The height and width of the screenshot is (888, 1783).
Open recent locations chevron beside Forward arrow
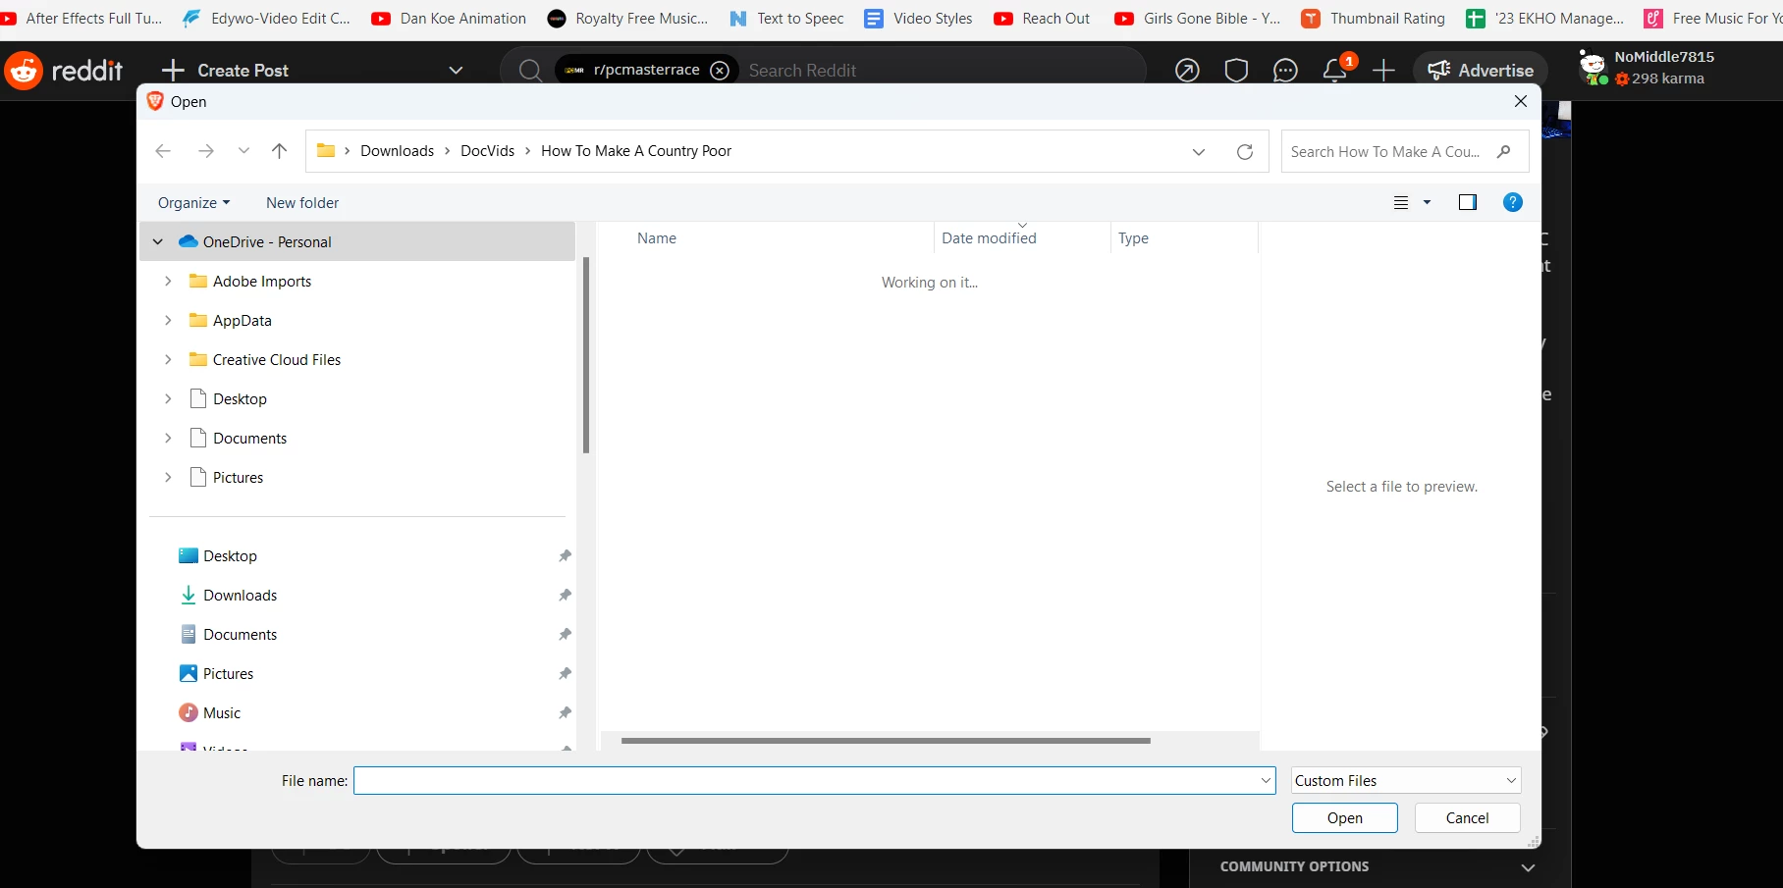point(243,151)
